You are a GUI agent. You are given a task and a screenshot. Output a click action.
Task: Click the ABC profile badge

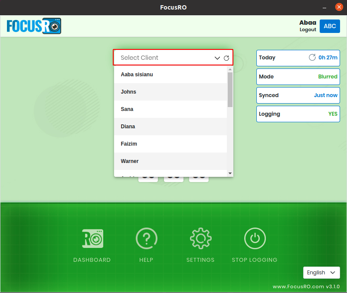click(330, 26)
